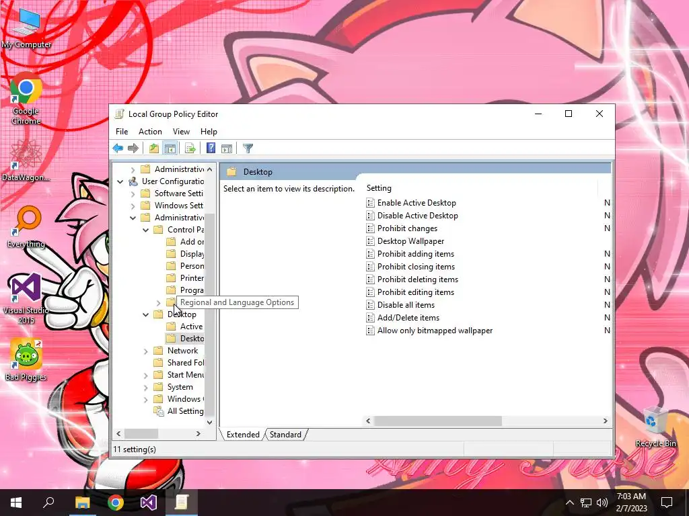The height and width of the screenshot is (516, 689).
Task: Open the Help menu
Action: click(209, 132)
